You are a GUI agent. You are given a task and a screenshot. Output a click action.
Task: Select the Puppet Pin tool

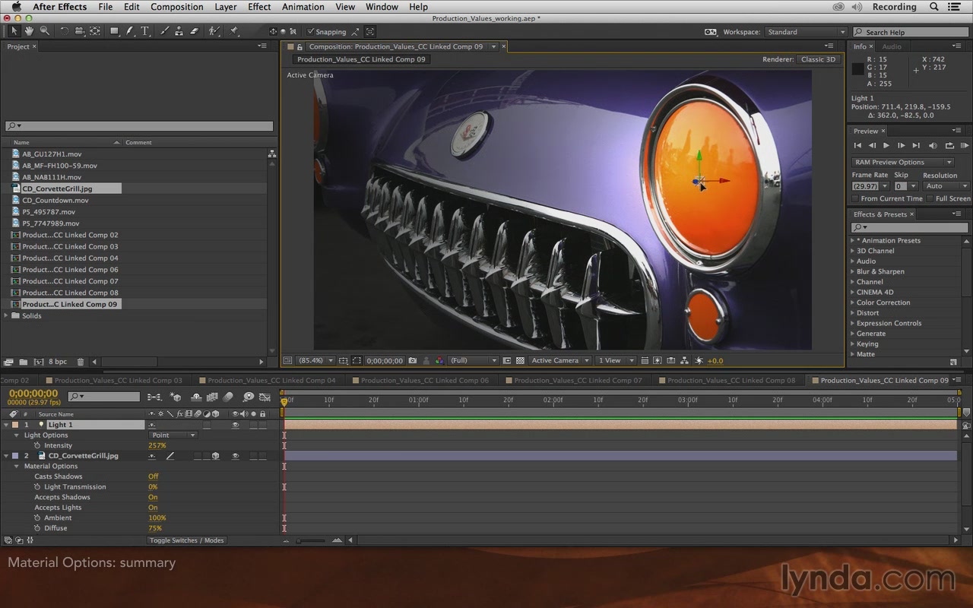coord(234,31)
